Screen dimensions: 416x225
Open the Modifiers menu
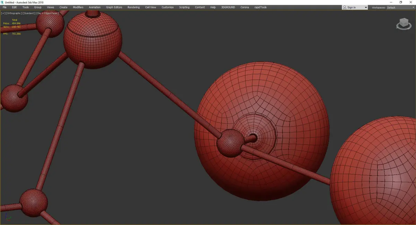tap(78, 7)
